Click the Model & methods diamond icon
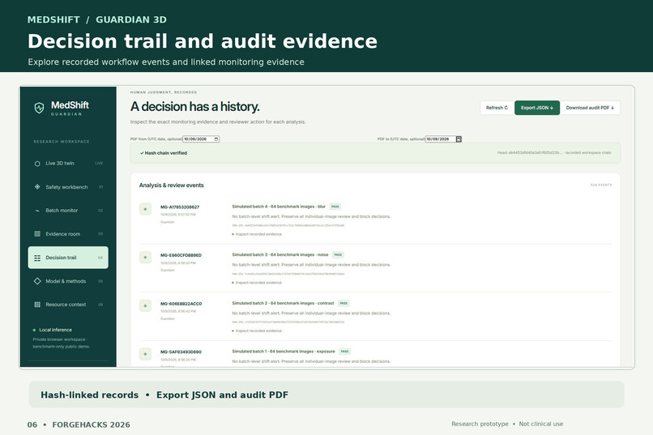Image resolution: width=653 pixels, height=435 pixels. [x=37, y=281]
